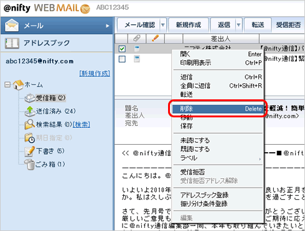The image size is (305, 231).
Task: Click the ABC12345 user ID text
Action: (113, 7)
